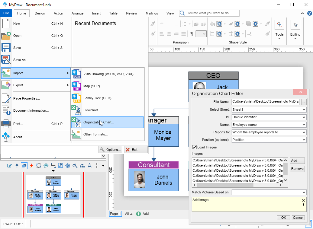Open the All pages dropdown arrow

131,214
